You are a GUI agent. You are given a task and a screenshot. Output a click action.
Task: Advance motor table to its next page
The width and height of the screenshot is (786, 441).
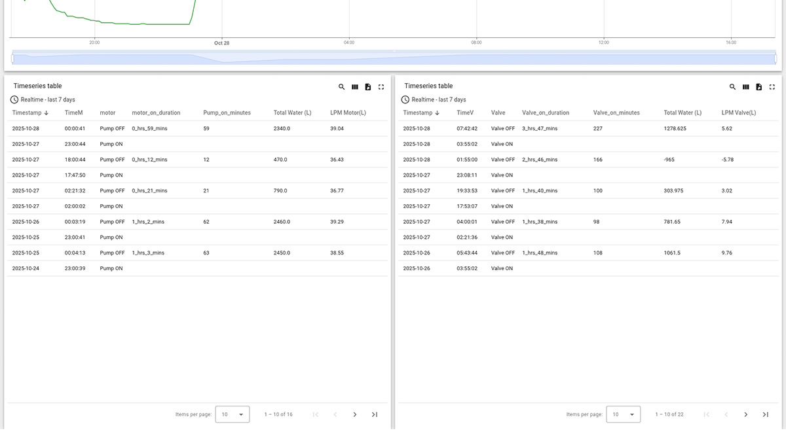(x=355, y=414)
